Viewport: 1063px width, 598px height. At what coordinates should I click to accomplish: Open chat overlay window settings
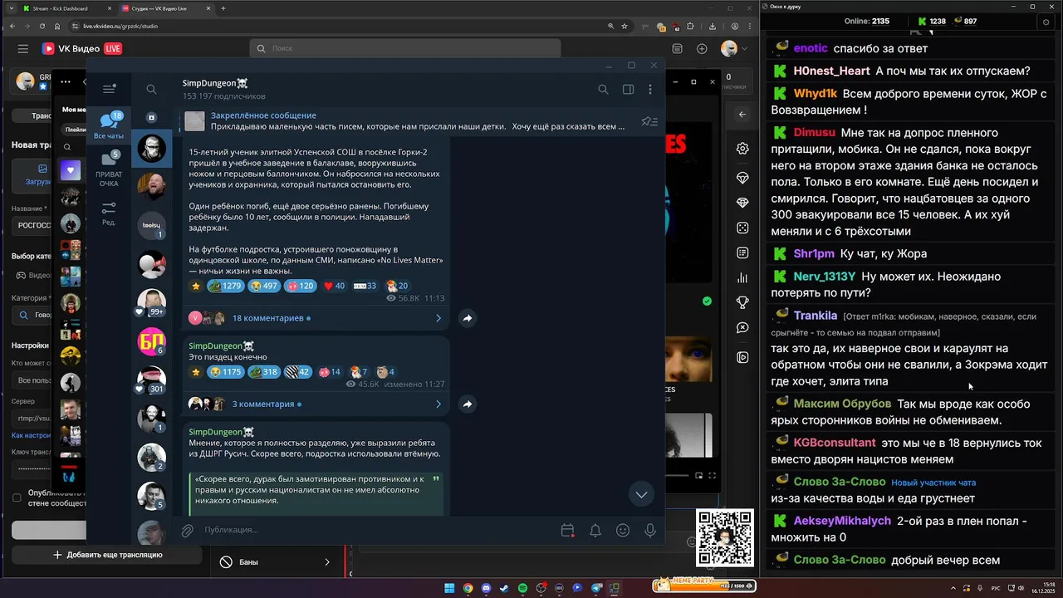pos(1046,22)
